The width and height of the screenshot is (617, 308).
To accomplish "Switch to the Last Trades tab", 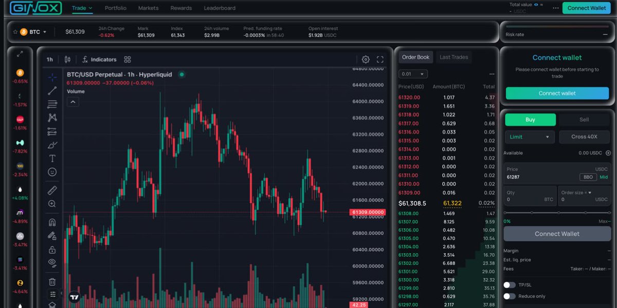I will (454, 57).
